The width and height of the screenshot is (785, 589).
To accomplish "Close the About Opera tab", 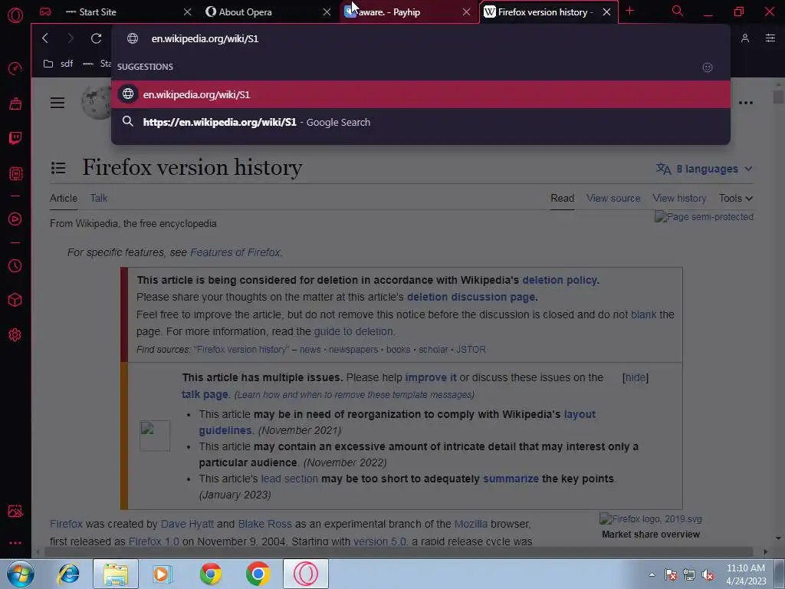I will pyautogui.click(x=327, y=12).
